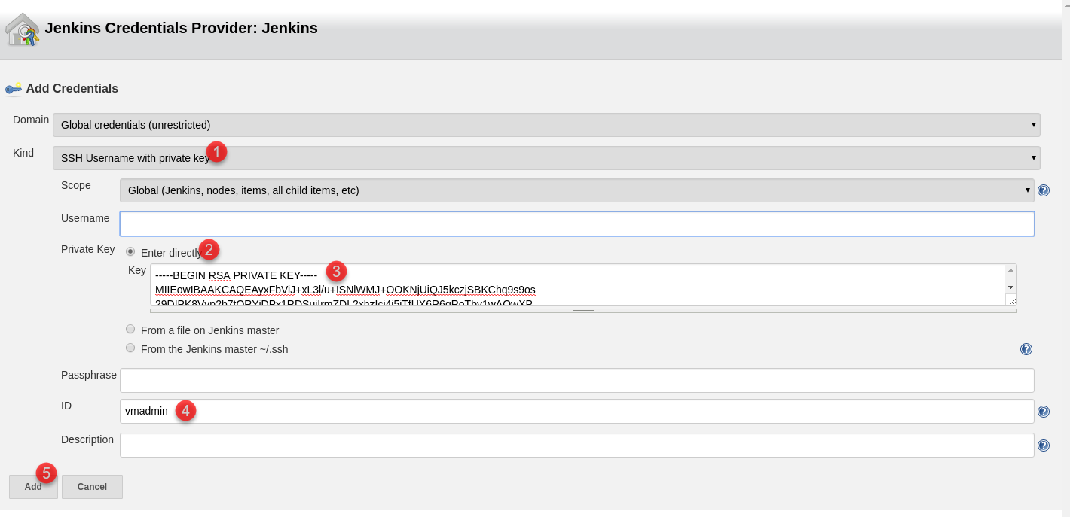The width and height of the screenshot is (1070, 517).
Task: Click the Add Credentials key icon
Action: tap(14, 89)
